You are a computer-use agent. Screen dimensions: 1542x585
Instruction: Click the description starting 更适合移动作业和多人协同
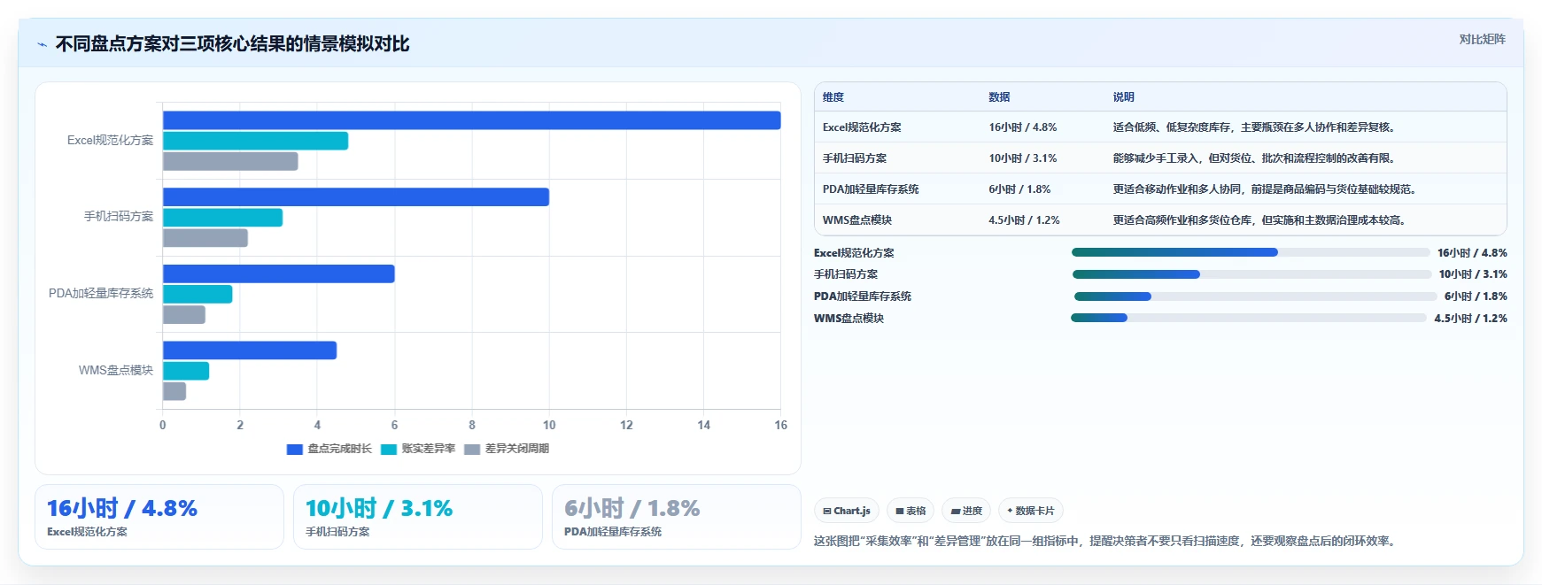1267,189
